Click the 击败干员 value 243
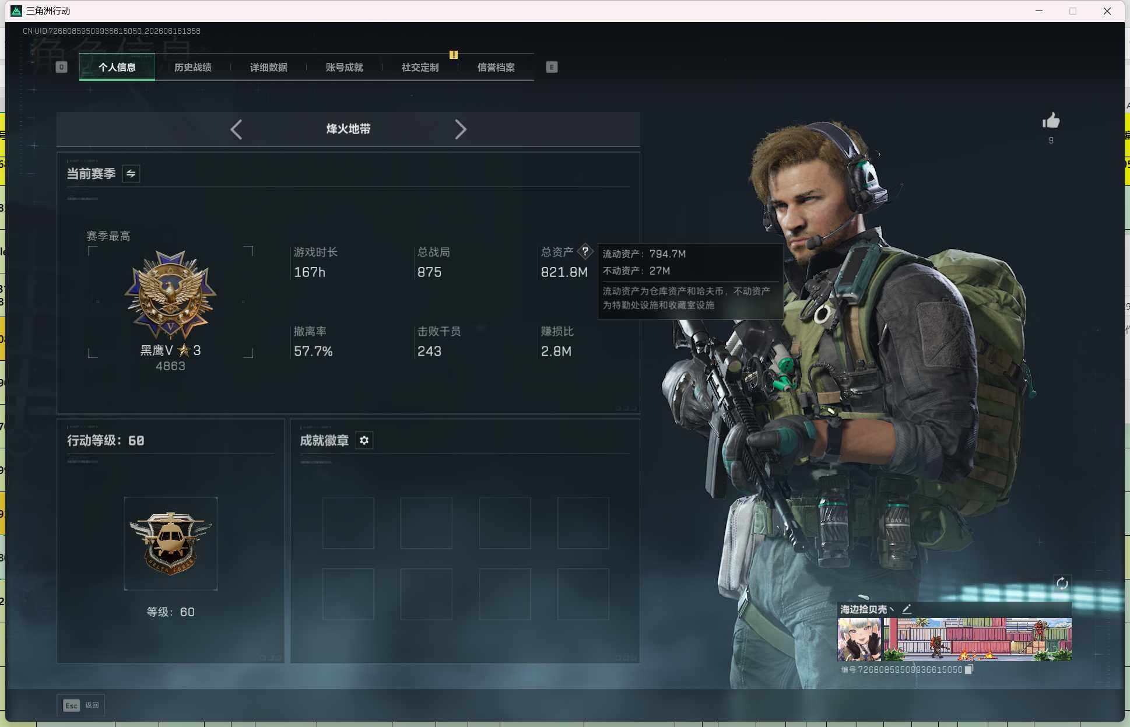This screenshot has height=727, width=1130. pyautogui.click(x=429, y=352)
